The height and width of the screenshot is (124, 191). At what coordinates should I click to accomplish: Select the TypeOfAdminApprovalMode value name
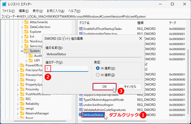pyautogui.click(x=104, y=100)
